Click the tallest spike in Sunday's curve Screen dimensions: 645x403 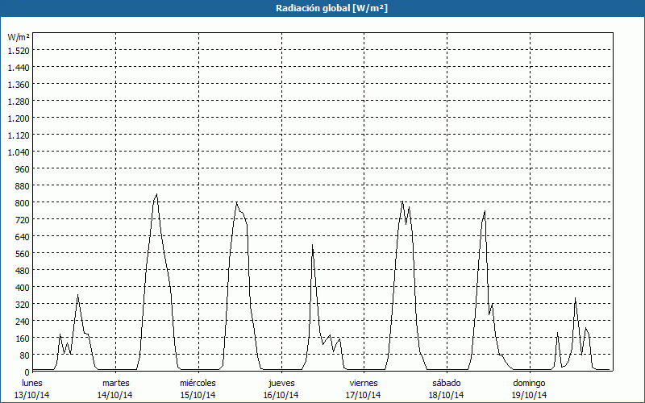coord(575,298)
